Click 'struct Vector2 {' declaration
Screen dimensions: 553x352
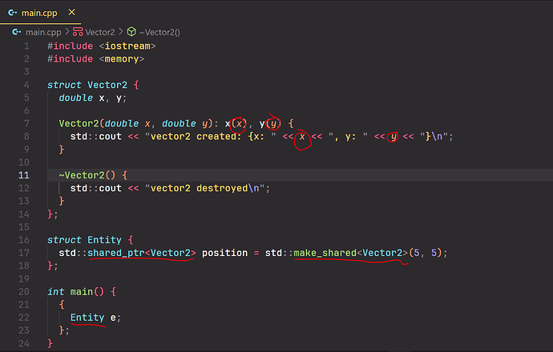(93, 85)
